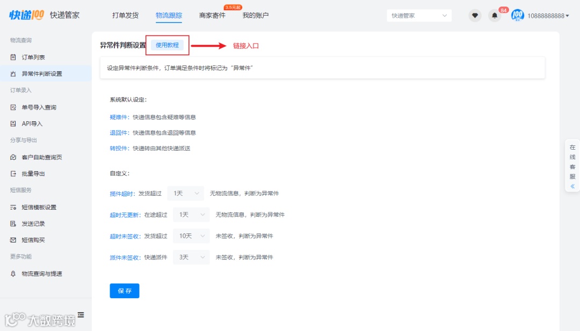The height and width of the screenshot is (331, 580).
Task: Click the 使用教程 tutorial button
Action: (167, 45)
